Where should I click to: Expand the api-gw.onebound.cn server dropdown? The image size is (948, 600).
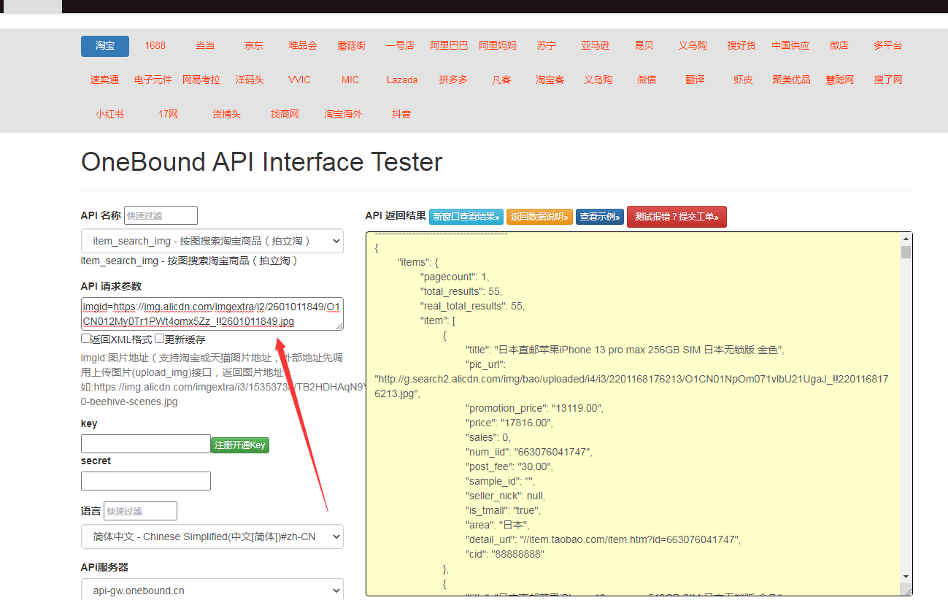(x=212, y=591)
